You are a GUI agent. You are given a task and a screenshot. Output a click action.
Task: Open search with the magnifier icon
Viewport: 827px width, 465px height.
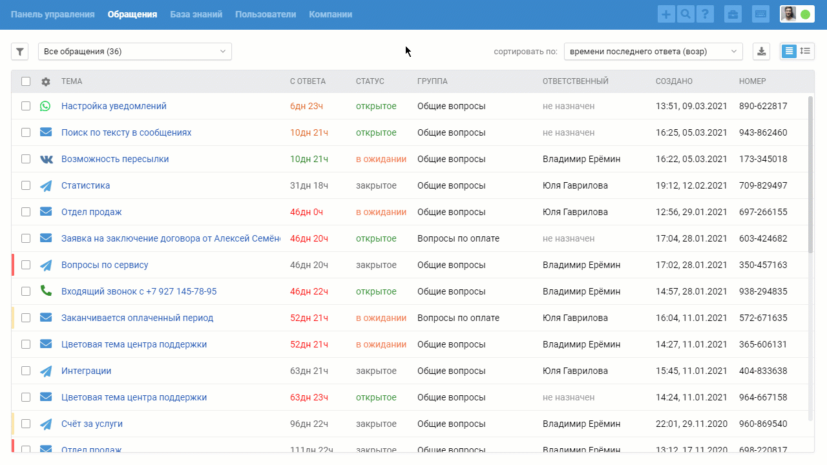(x=686, y=14)
